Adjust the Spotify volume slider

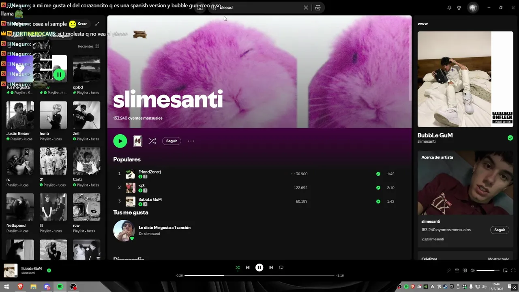click(488, 271)
